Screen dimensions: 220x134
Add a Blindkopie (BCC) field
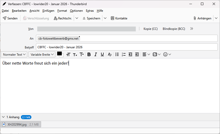click(x=174, y=29)
